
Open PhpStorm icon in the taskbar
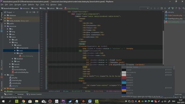63,101
